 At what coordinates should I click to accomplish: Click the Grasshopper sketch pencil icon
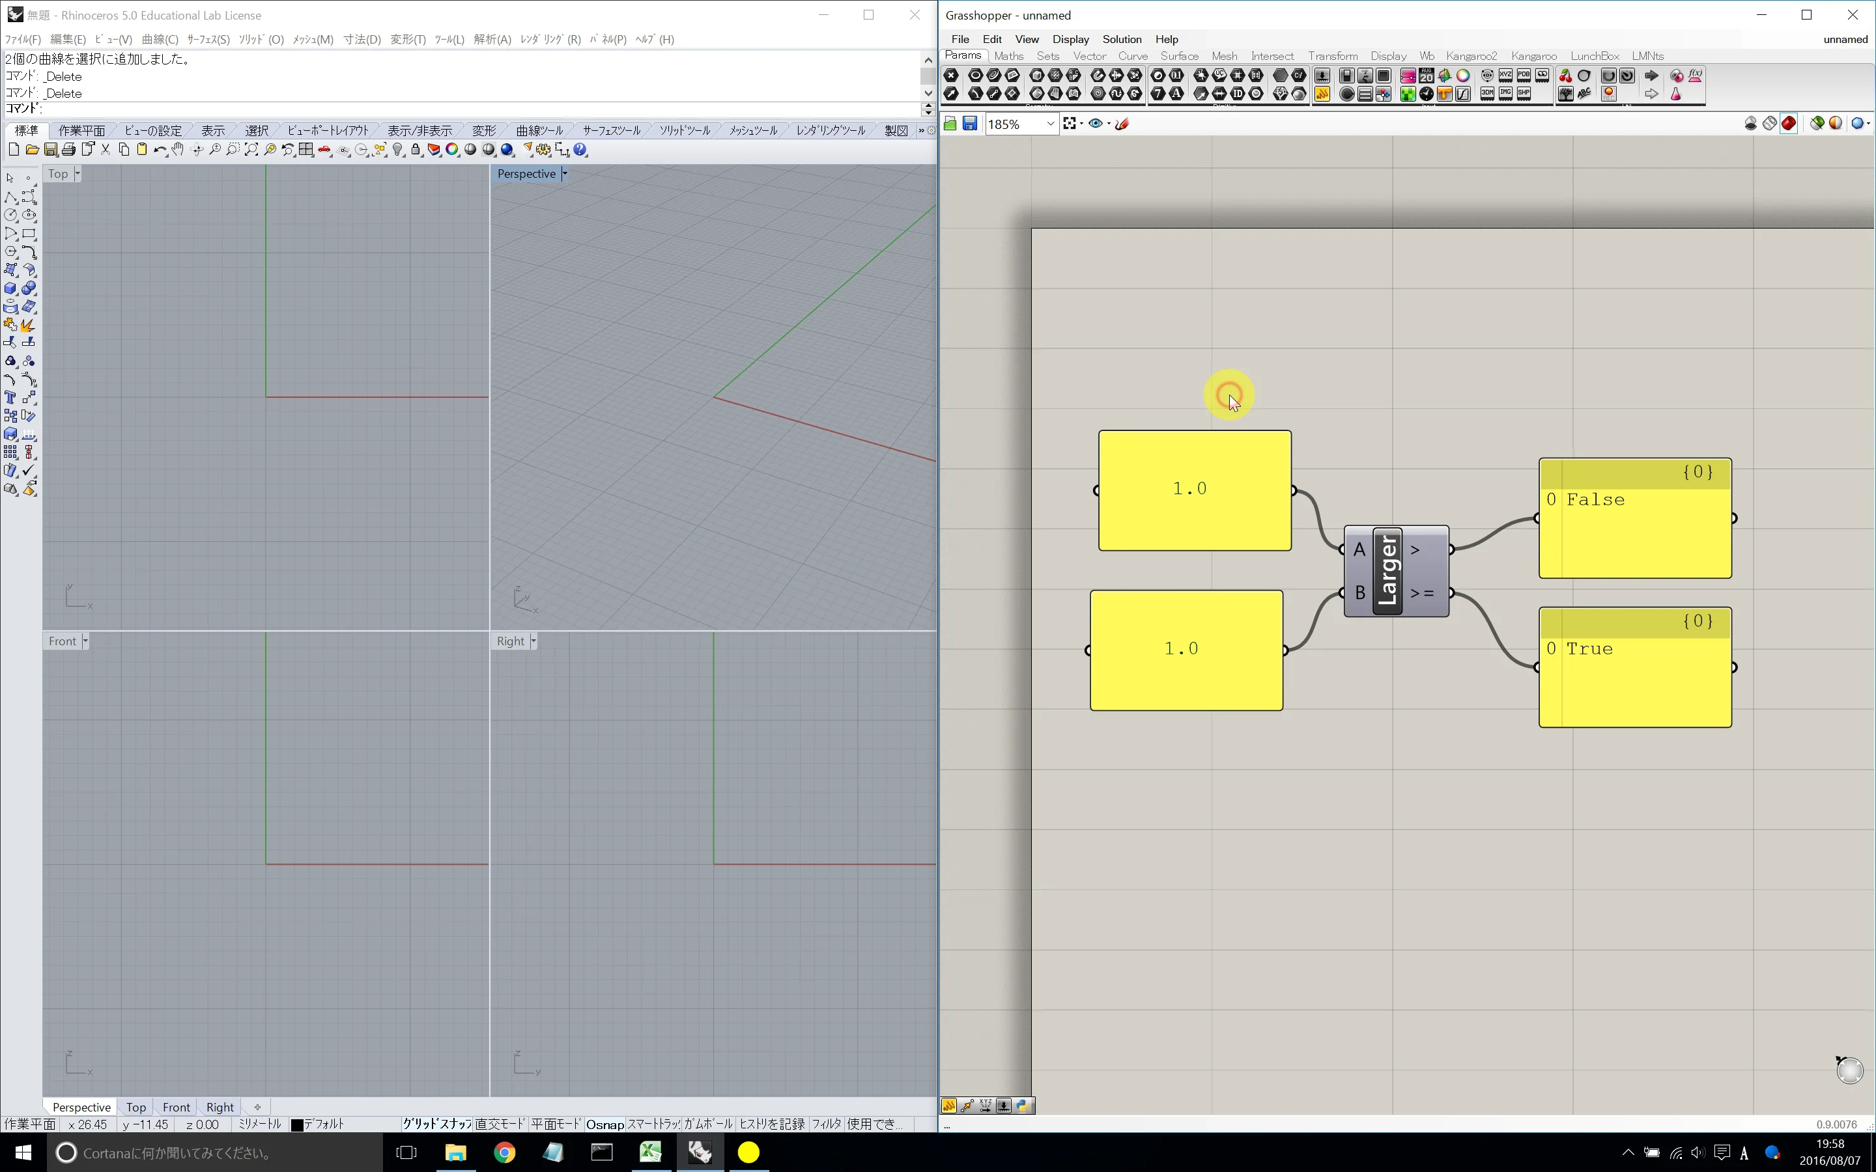1122,124
